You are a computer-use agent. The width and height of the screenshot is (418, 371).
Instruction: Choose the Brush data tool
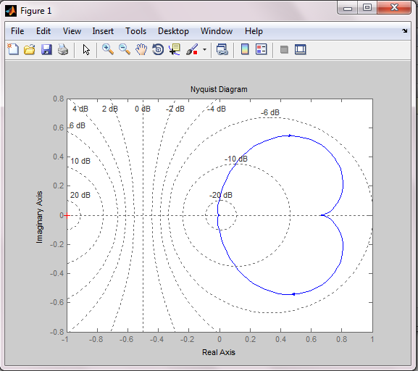(x=192, y=49)
